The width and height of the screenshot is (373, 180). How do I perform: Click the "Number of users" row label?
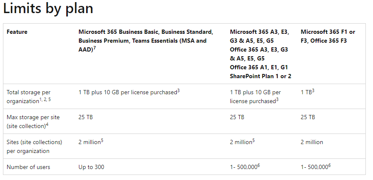(x=28, y=167)
